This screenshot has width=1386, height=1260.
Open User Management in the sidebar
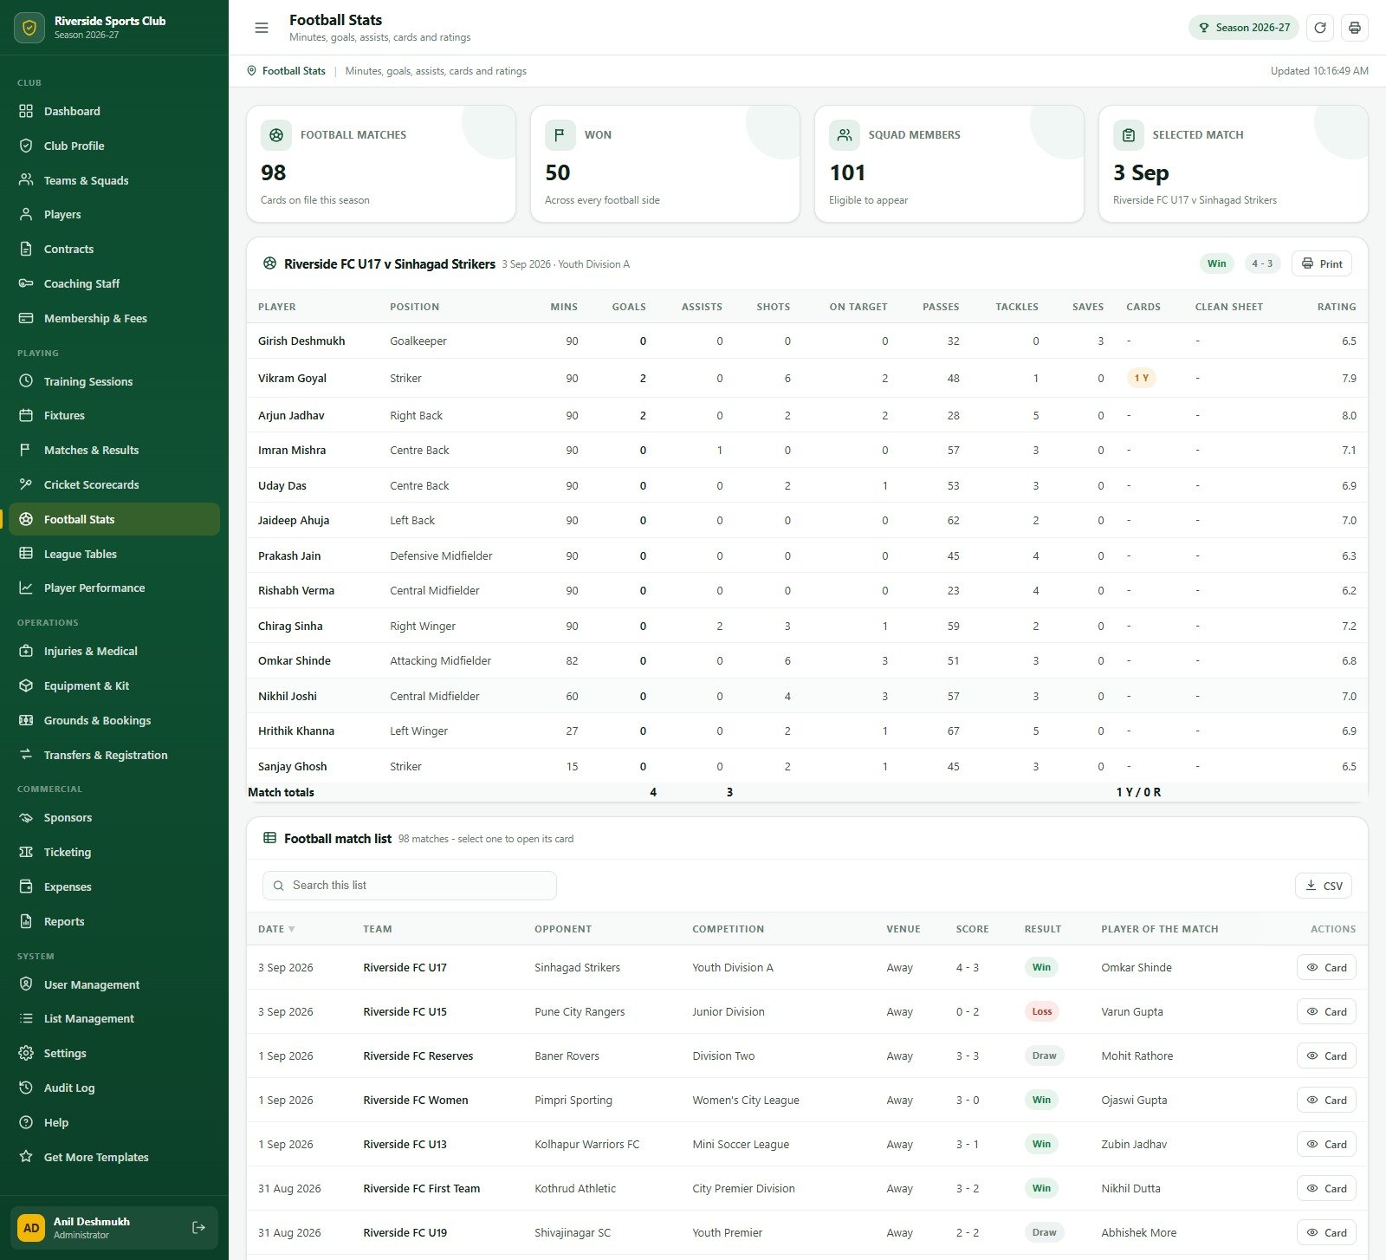114,984
